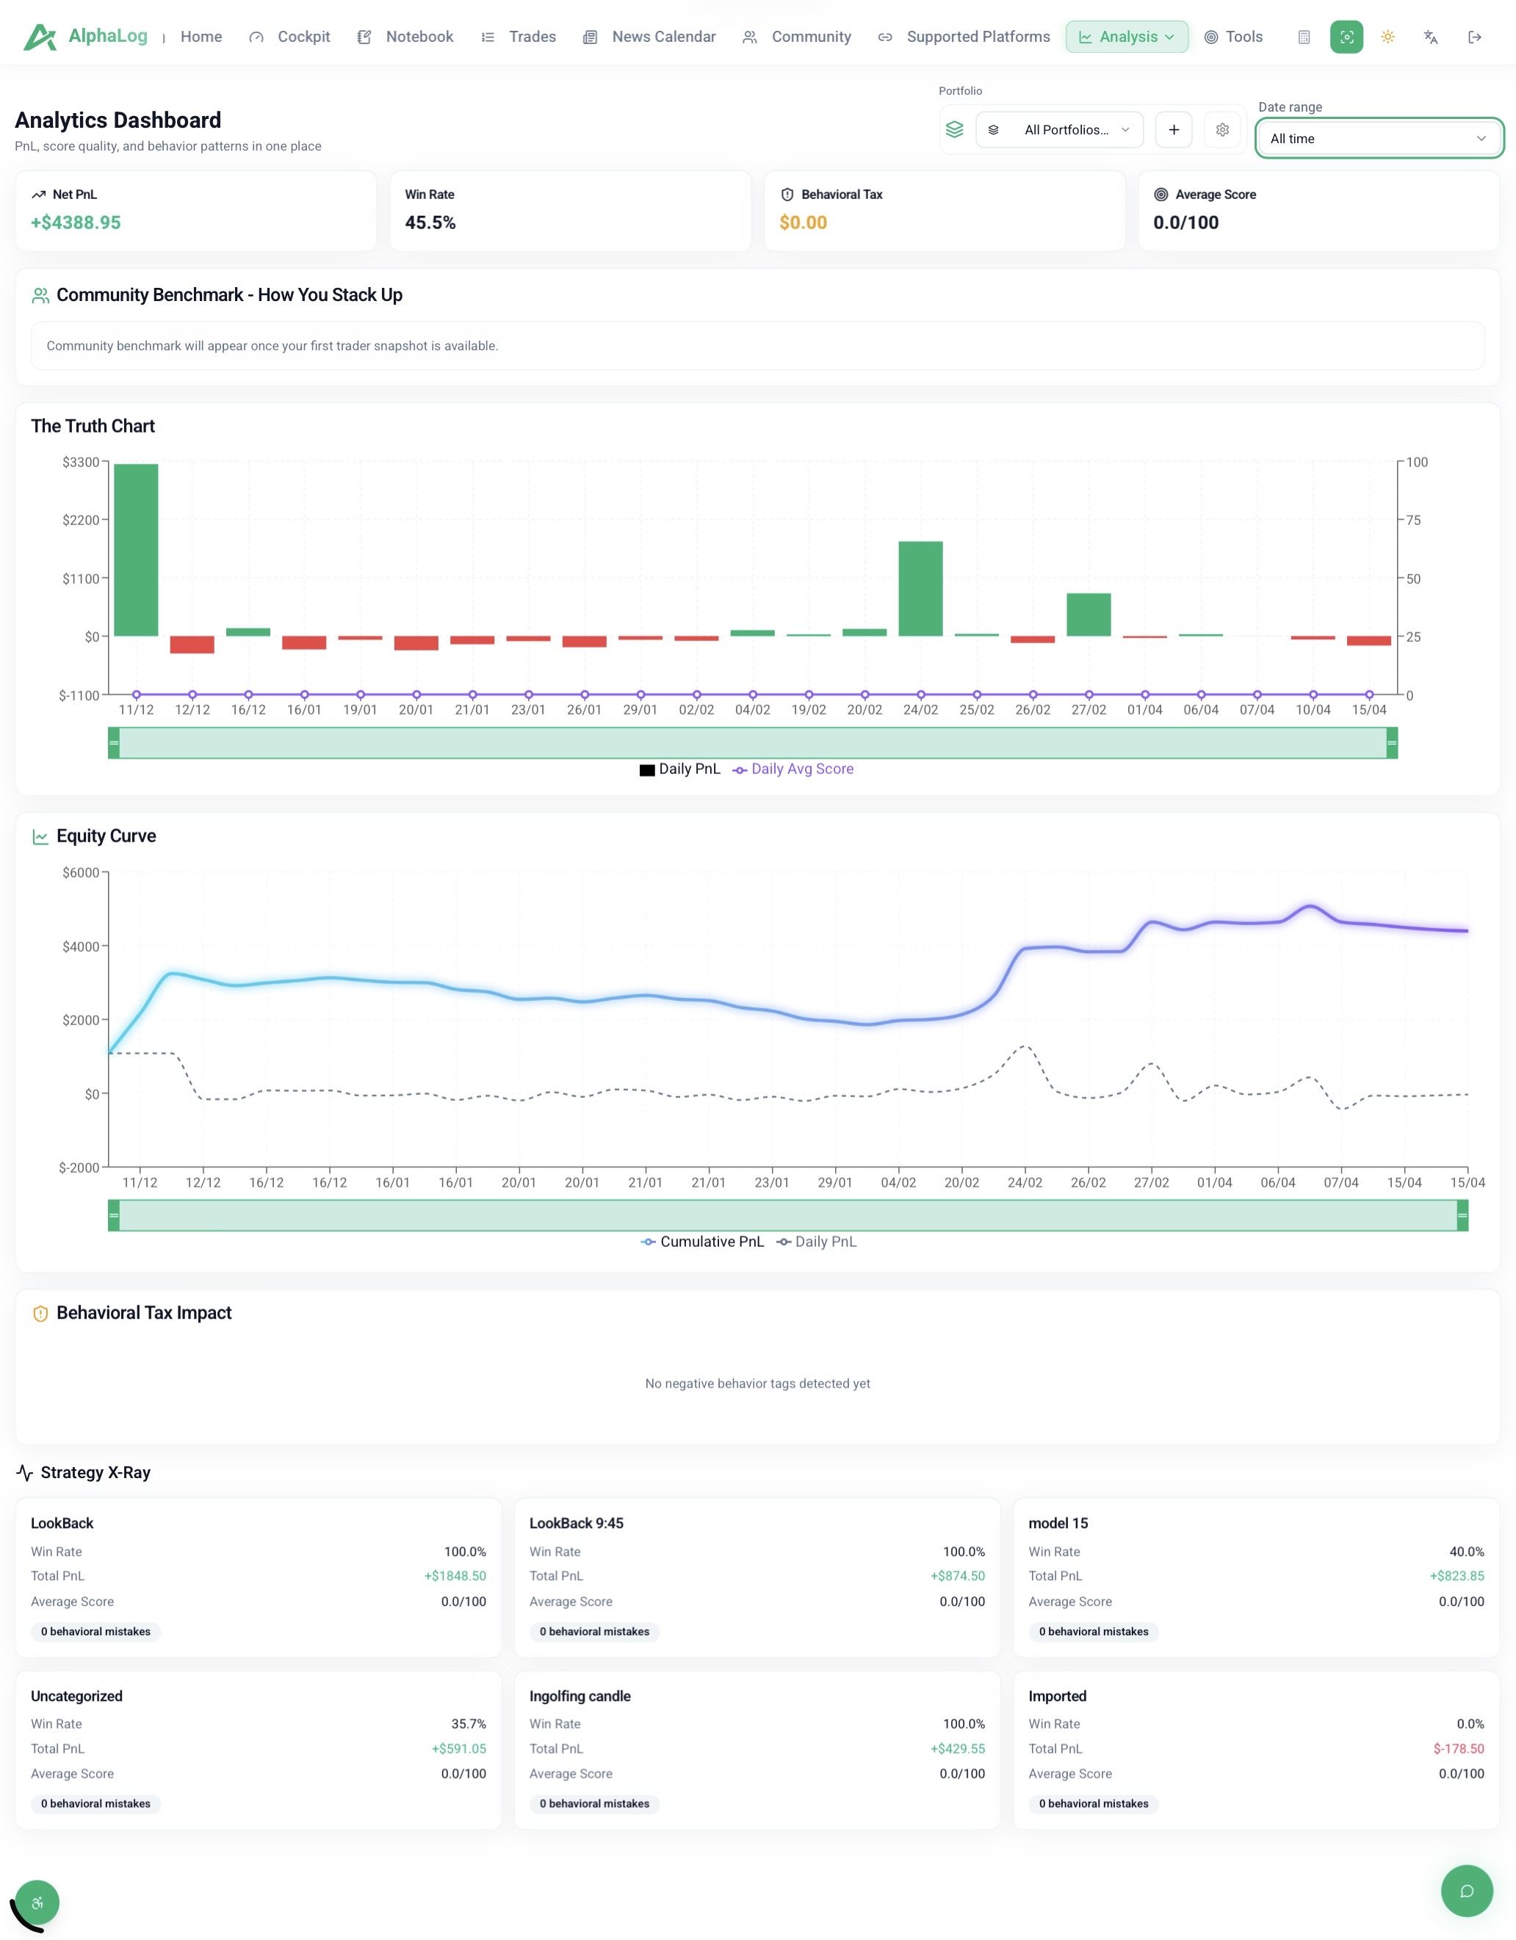Click the Truth Chart left range slider handle

pos(114,742)
